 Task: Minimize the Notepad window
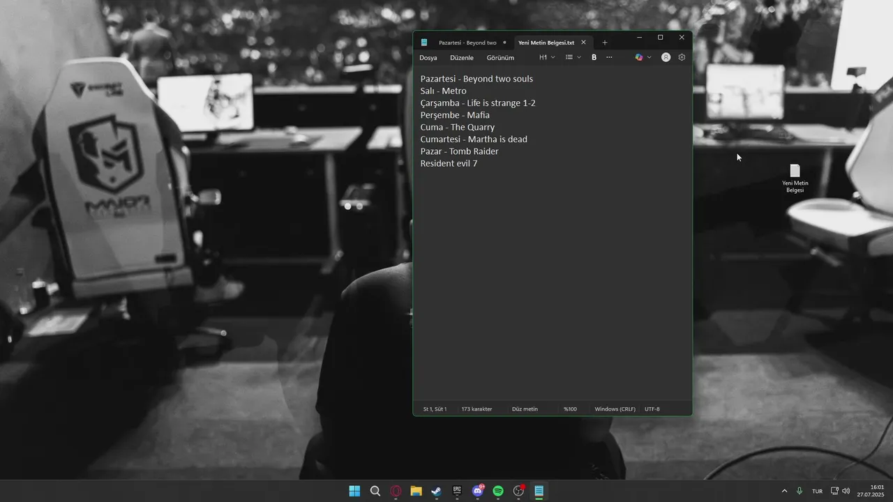pos(639,38)
